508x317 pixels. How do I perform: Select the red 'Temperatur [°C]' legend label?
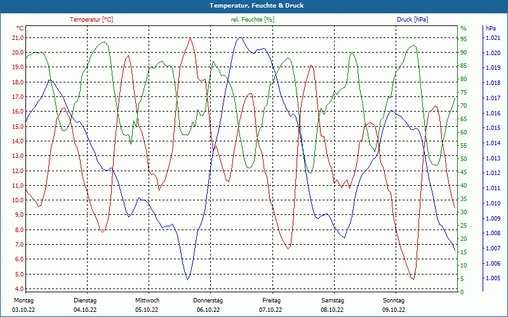pos(91,20)
